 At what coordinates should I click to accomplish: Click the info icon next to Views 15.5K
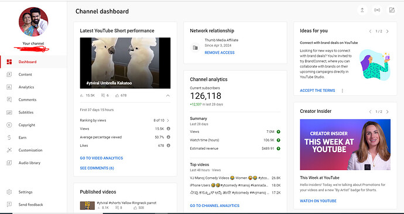click(x=168, y=129)
